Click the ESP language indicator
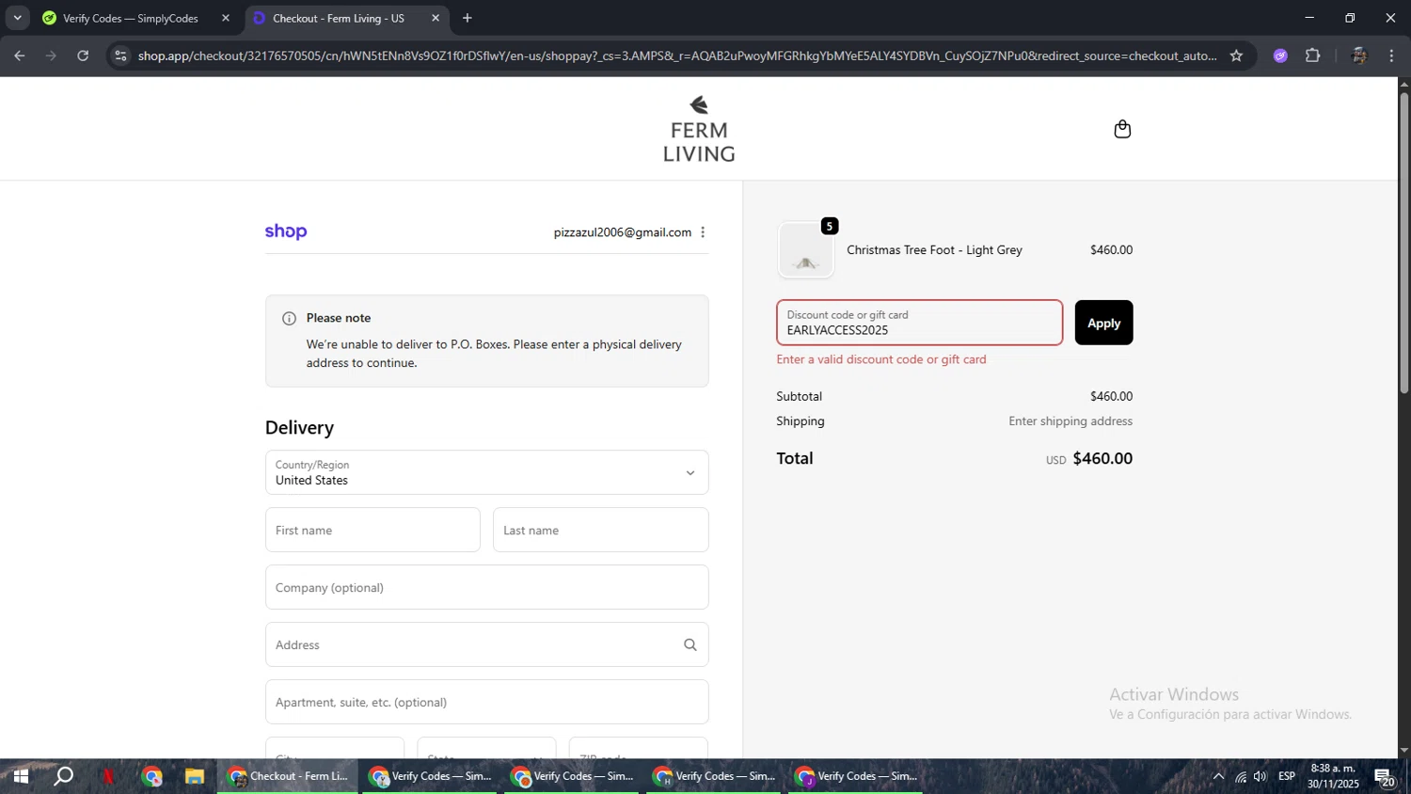The width and height of the screenshot is (1411, 794). pyautogui.click(x=1287, y=776)
